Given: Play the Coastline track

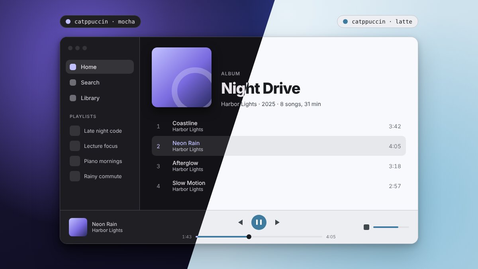Looking at the screenshot, I should click(x=279, y=126).
